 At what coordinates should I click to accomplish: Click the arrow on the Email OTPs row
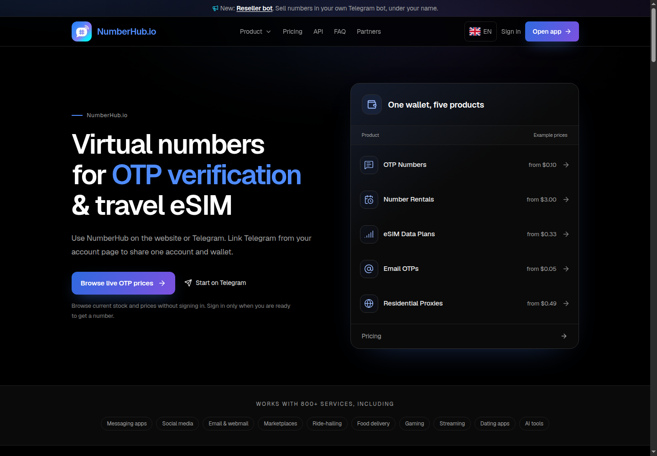pos(566,269)
